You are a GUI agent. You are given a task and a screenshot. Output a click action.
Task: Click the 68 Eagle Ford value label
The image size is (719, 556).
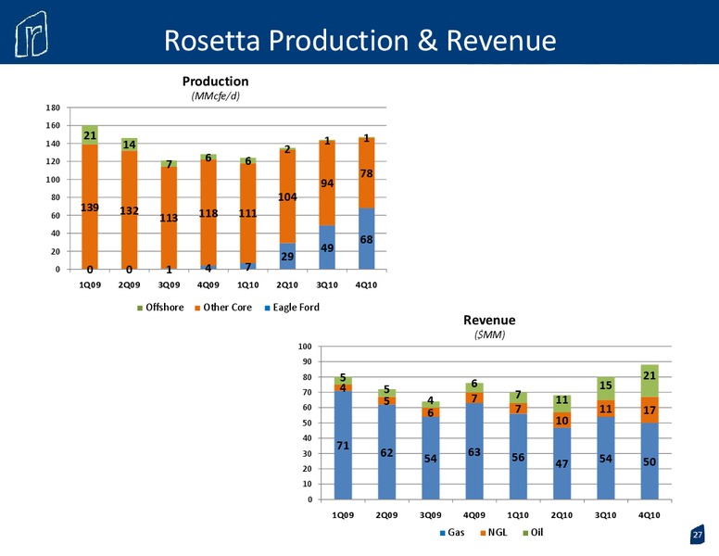tap(366, 240)
